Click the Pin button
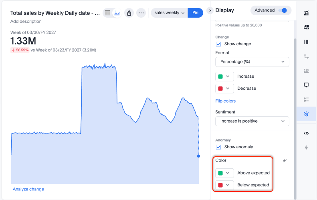 pos(195,13)
